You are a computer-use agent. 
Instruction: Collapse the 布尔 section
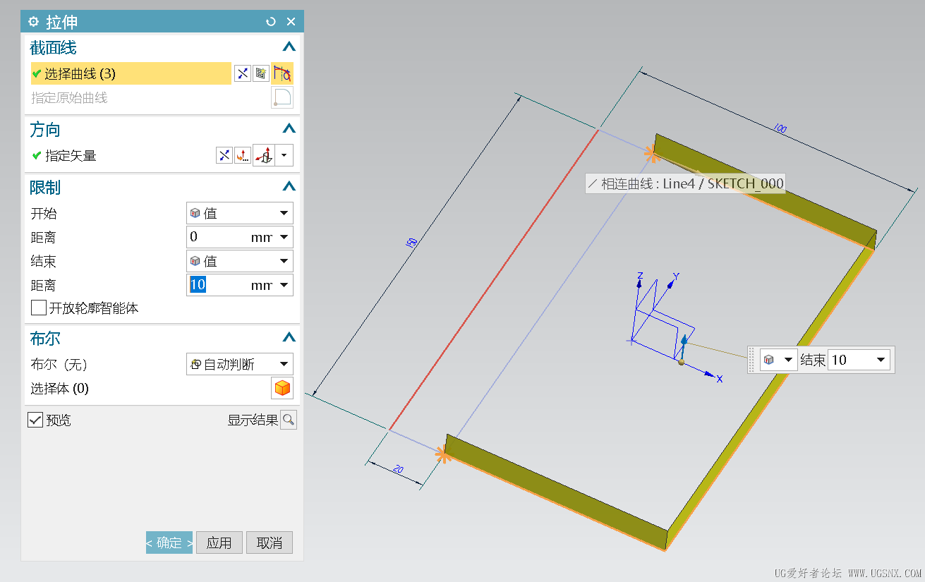pyautogui.click(x=288, y=338)
